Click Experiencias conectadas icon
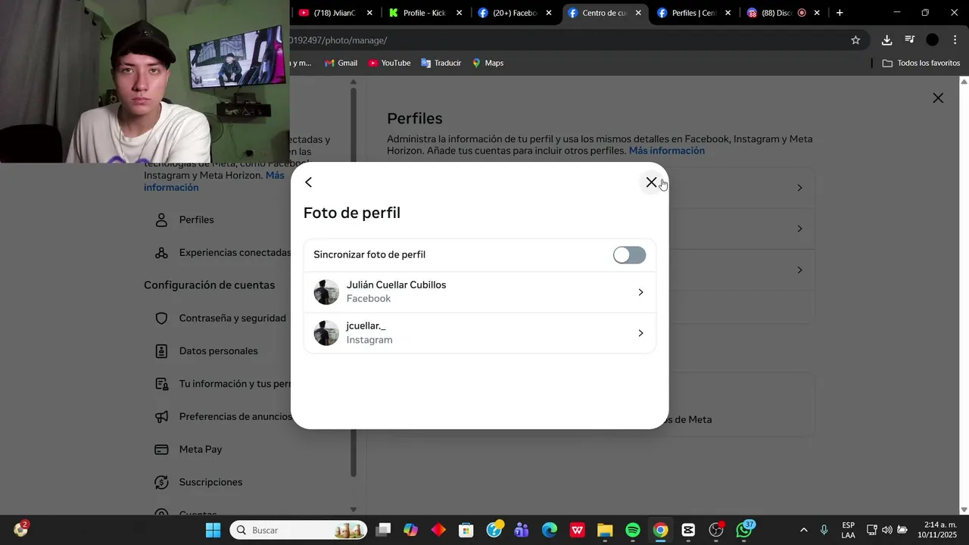 point(161,253)
